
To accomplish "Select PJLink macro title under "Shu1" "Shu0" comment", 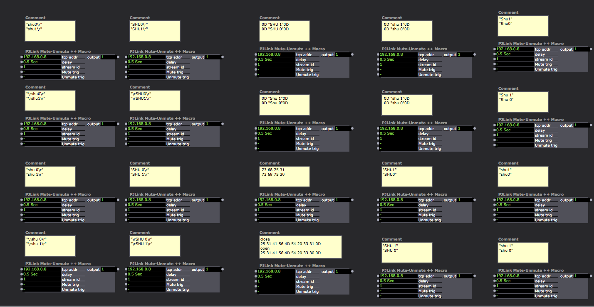I will 531,44.
